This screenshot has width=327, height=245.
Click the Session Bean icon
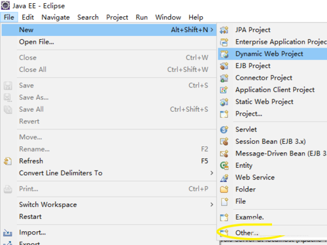coord(224,142)
